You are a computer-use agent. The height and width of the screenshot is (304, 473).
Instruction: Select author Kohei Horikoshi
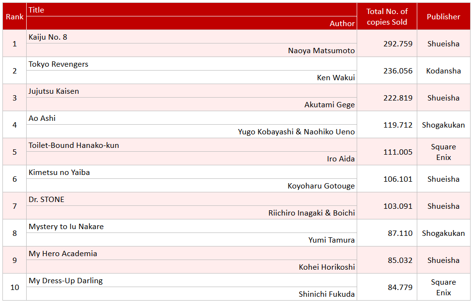tap(327, 267)
